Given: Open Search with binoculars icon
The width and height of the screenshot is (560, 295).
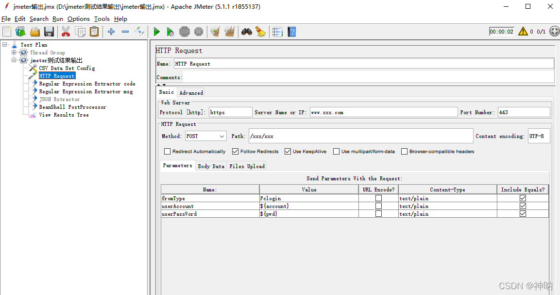Looking at the screenshot, I should 246,32.
